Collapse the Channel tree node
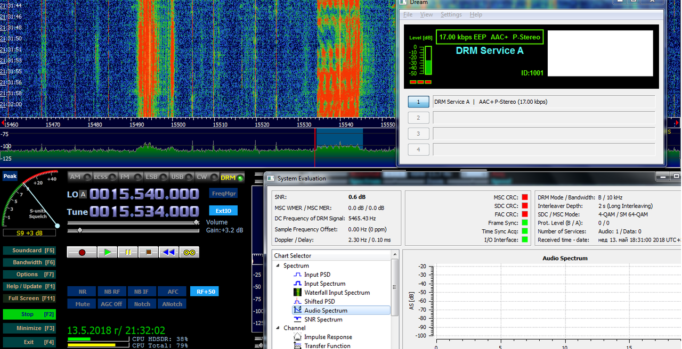This screenshot has width=682, height=349. click(x=278, y=328)
